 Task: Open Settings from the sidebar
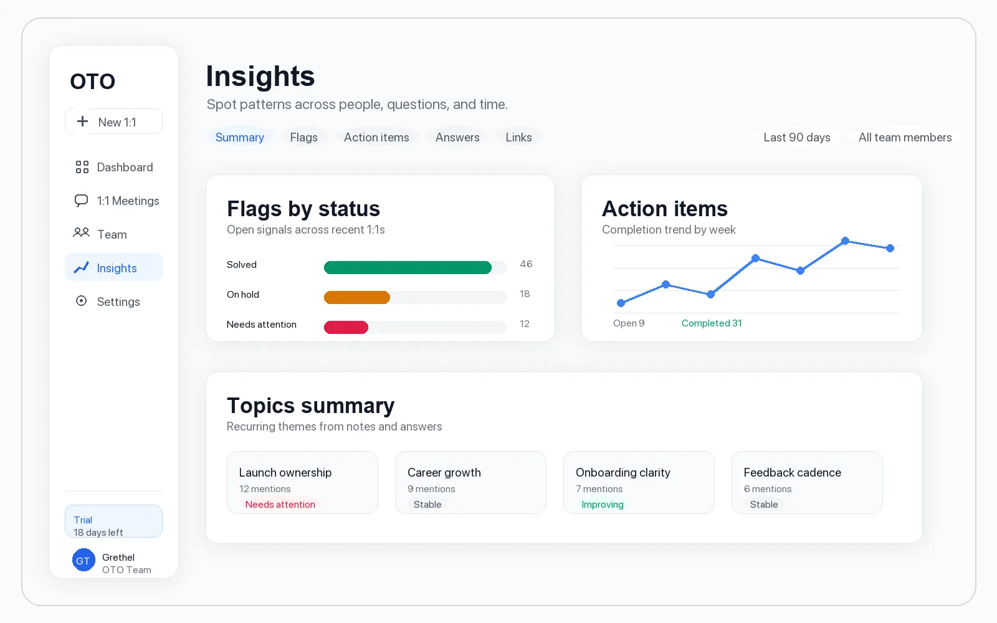(113, 302)
